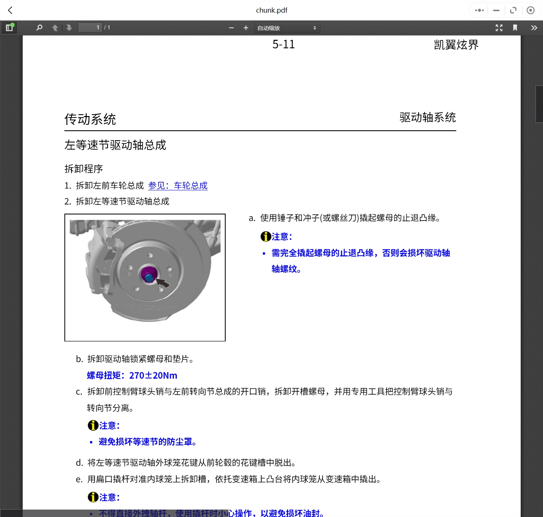Go to the previous page arrow
543x517 pixels.
[55, 27]
